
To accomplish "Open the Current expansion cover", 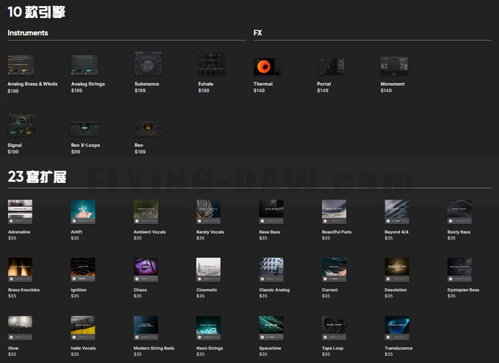I will pos(334,269).
